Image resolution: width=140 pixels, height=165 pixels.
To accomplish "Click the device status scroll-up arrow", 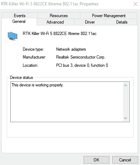I will pyautogui.click(x=126, y=85).
